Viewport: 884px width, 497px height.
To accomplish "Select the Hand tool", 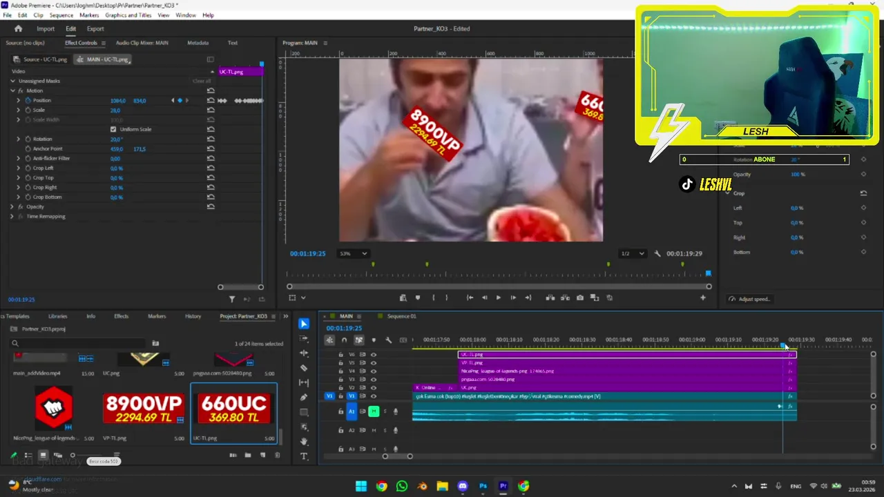I will 304,441.
